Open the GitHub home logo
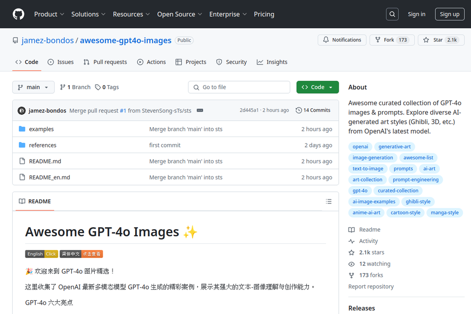 18,14
